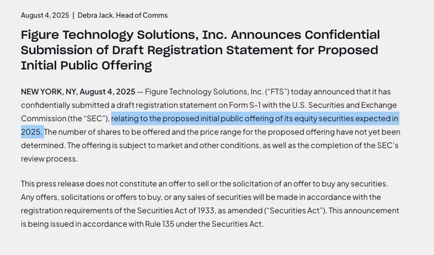Click 'equity securities' in the highlighted selection
The height and width of the screenshot is (255, 434).
(x=324, y=119)
